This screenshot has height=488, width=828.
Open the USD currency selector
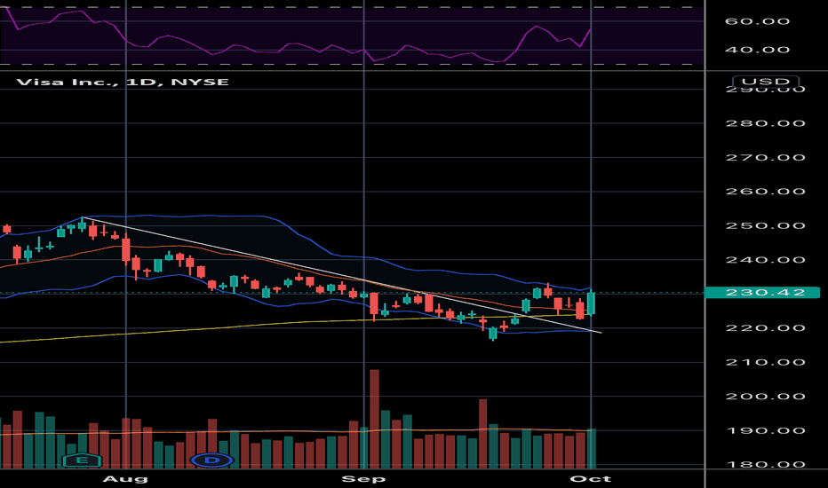(766, 82)
